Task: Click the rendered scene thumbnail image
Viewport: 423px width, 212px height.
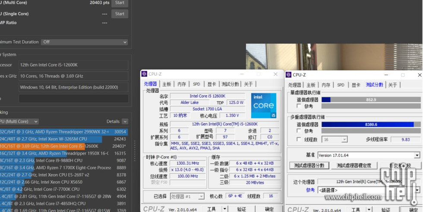Action: [x=334, y=57]
